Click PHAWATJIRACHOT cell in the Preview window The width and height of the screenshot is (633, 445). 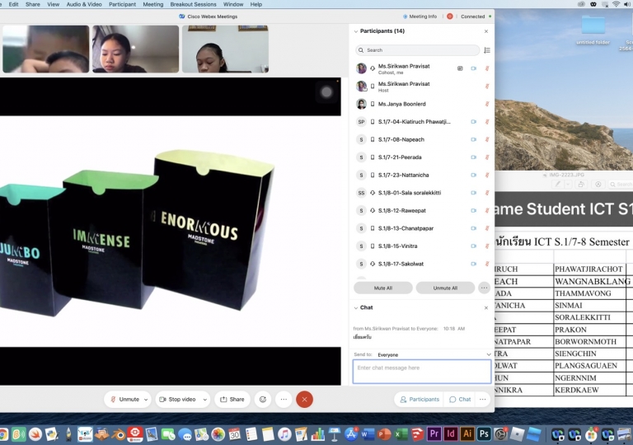pyautogui.click(x=589, y=269)
